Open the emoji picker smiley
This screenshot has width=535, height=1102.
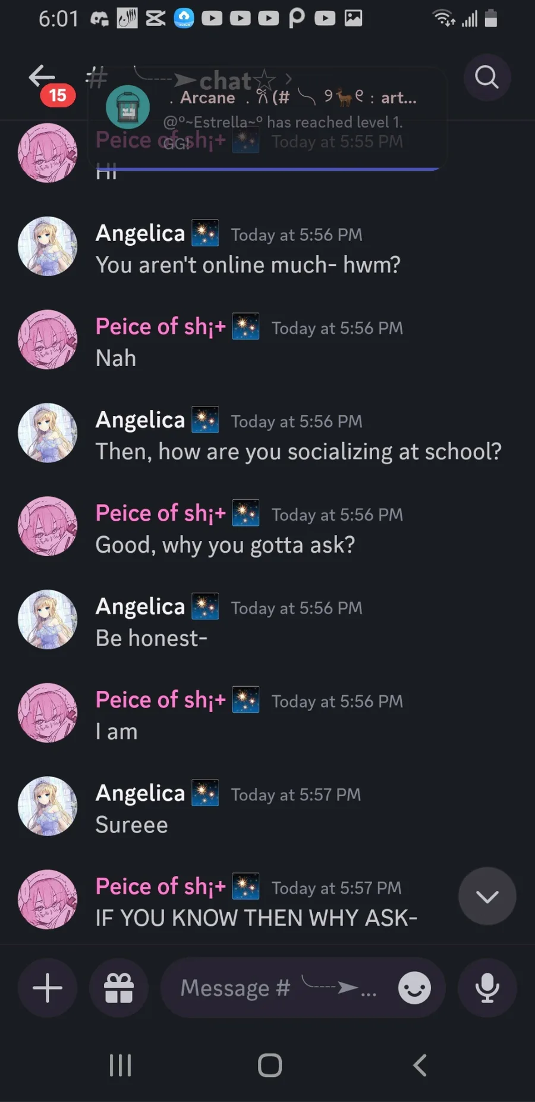(414, 988)
